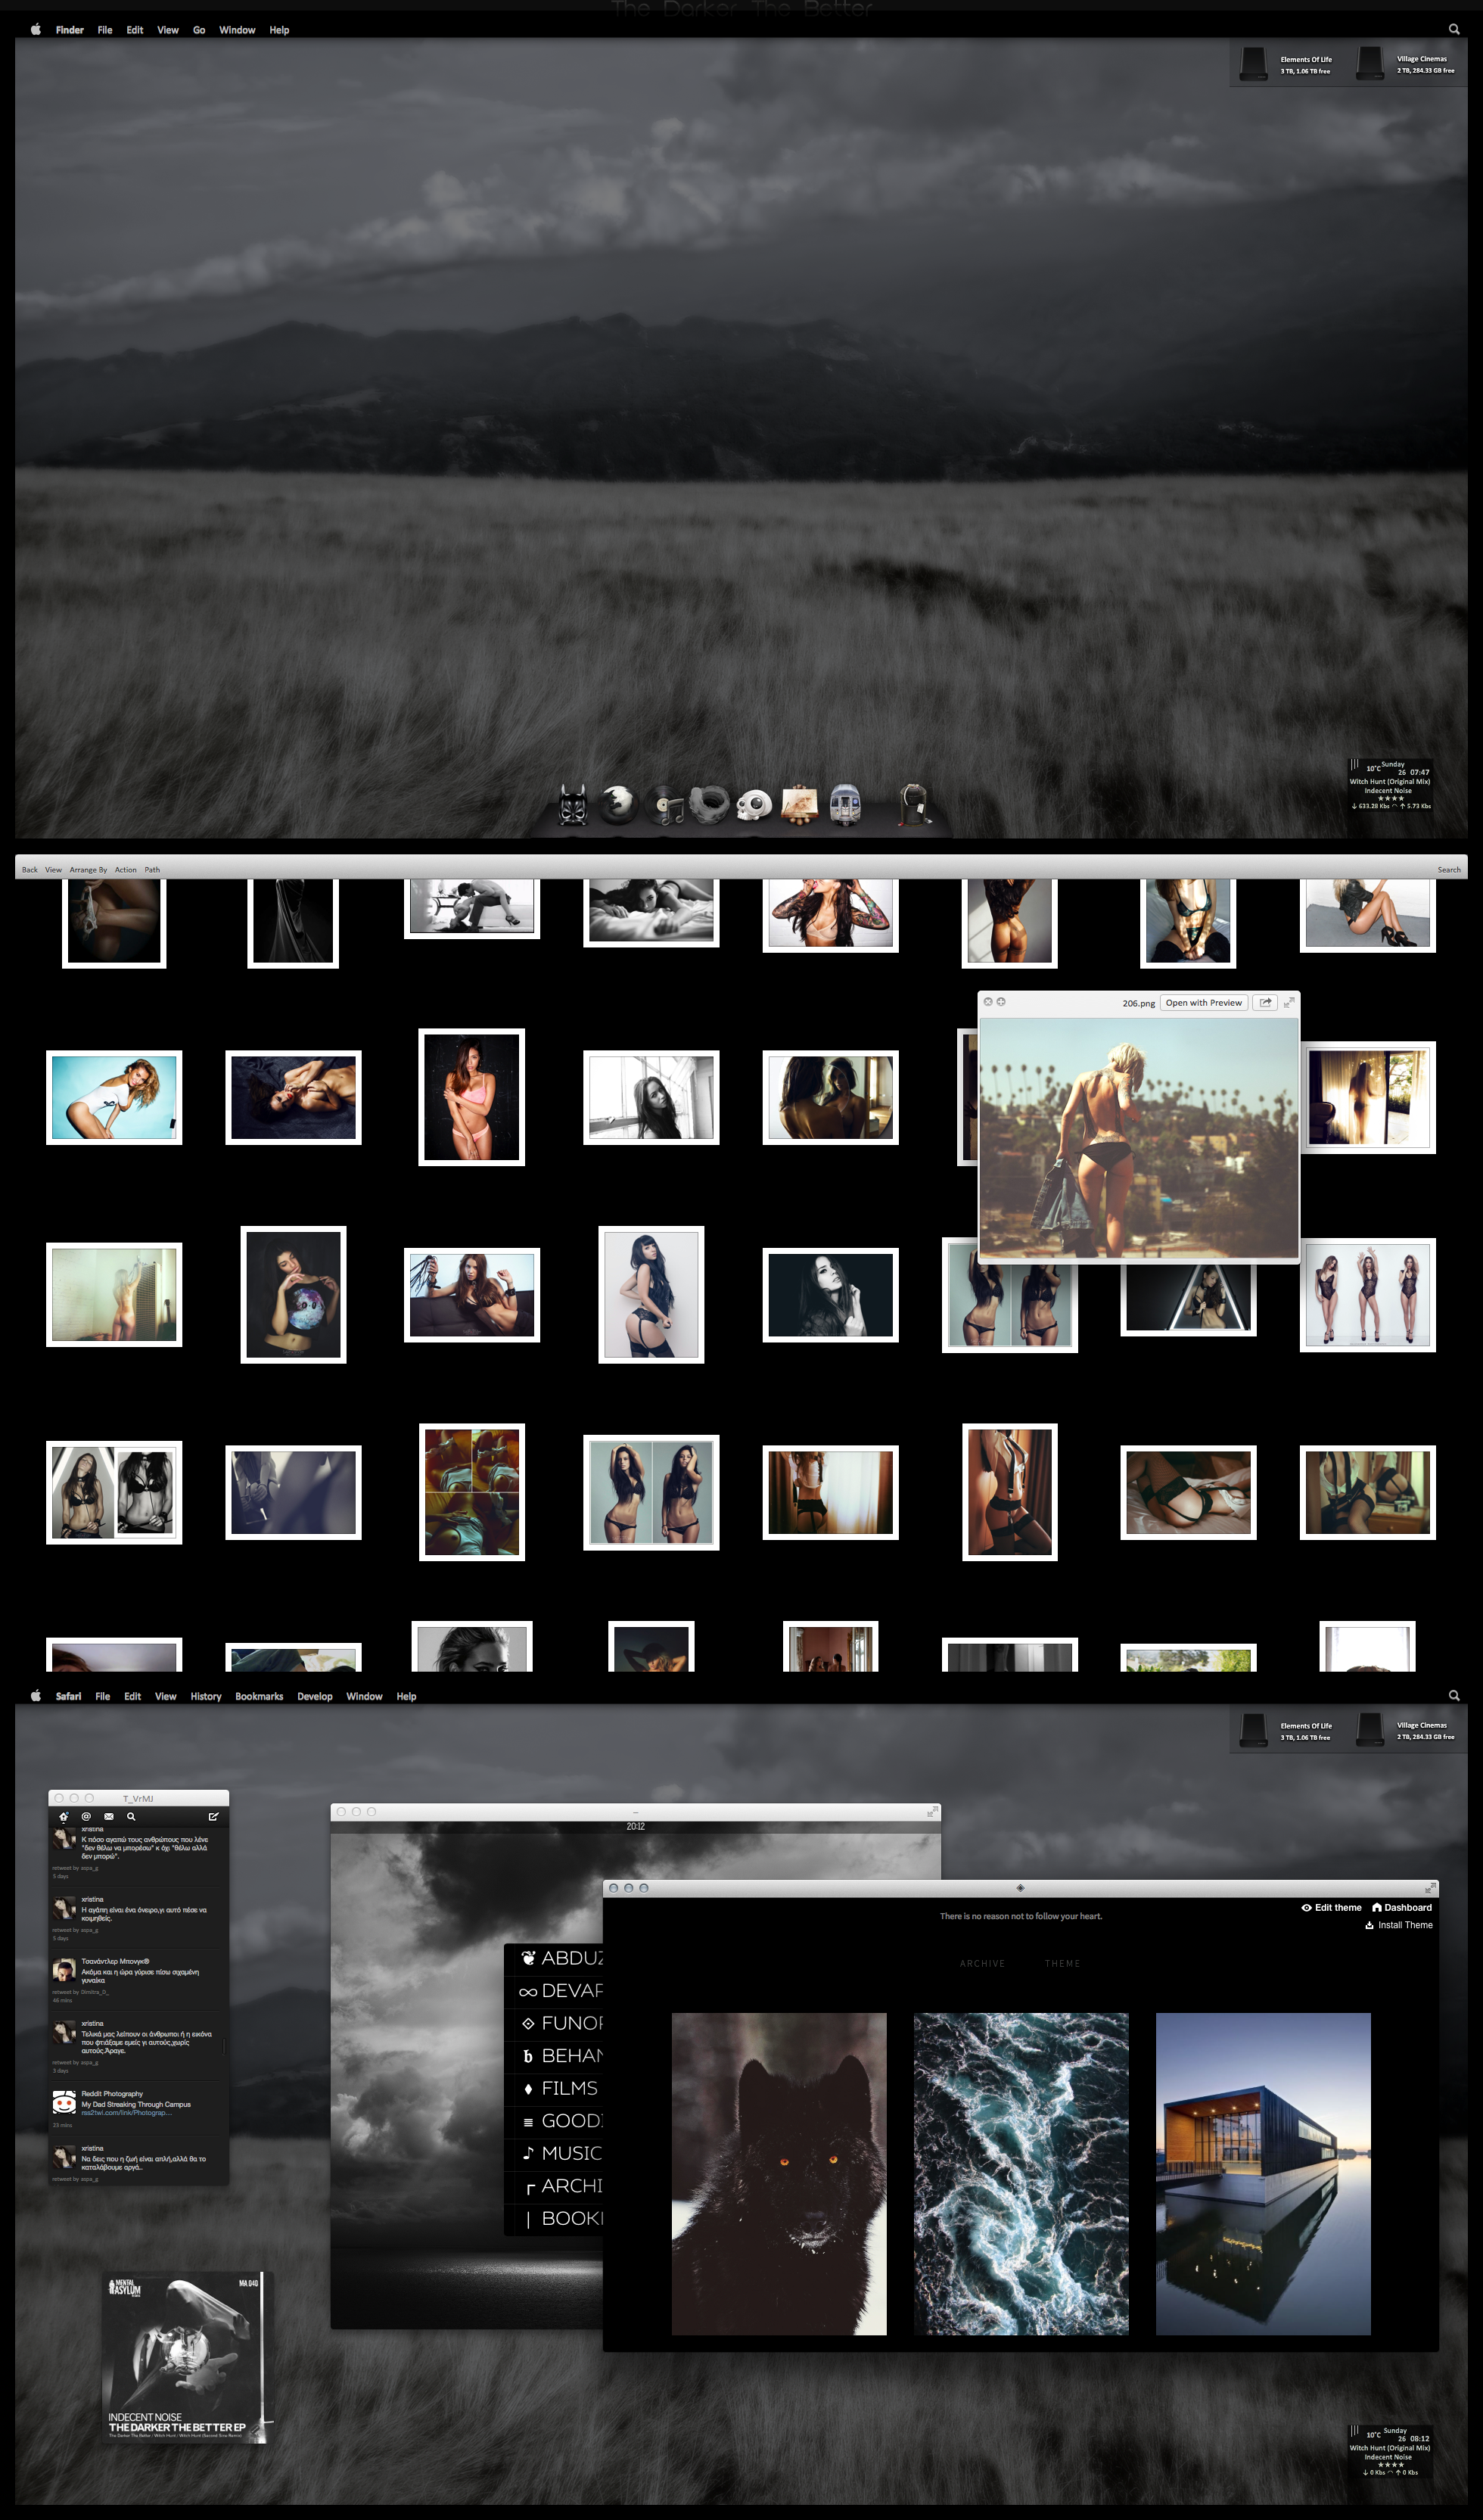The height and width of the screenshot is (2520, 1483).
Task: Open the black wolf photo thumbnail
Action: coord(778,2173)
